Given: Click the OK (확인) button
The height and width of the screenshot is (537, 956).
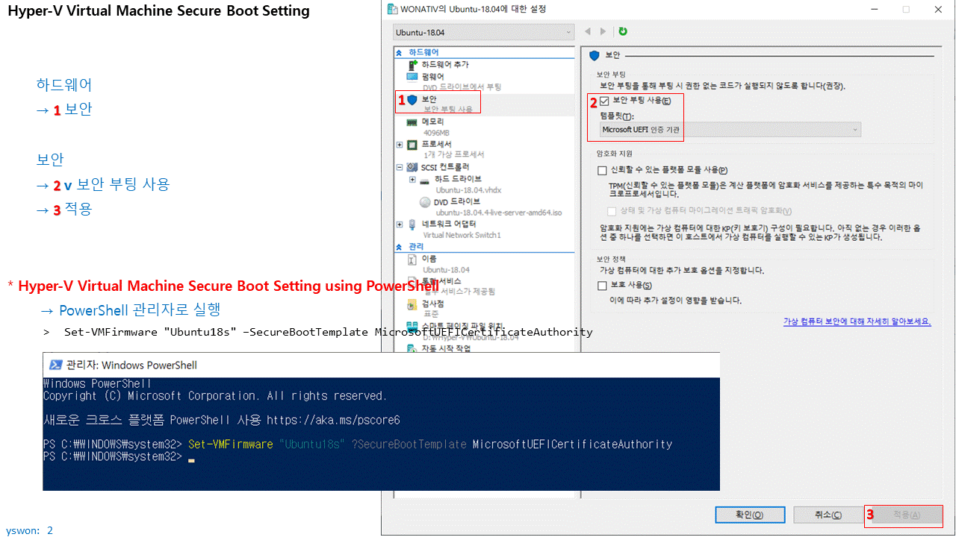Looking at the screenshot, I should (750, 515).
